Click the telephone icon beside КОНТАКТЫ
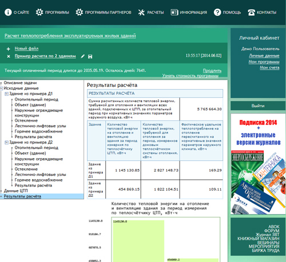 coord(251,13)
